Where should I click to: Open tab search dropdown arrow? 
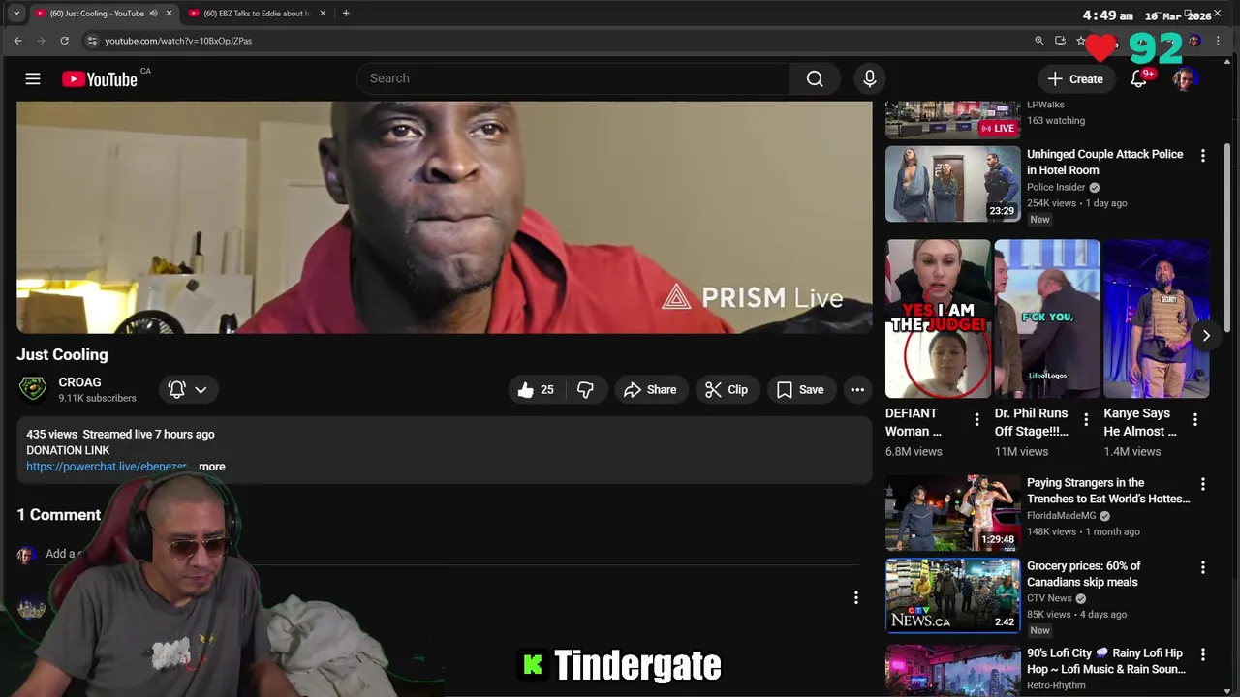15,14
